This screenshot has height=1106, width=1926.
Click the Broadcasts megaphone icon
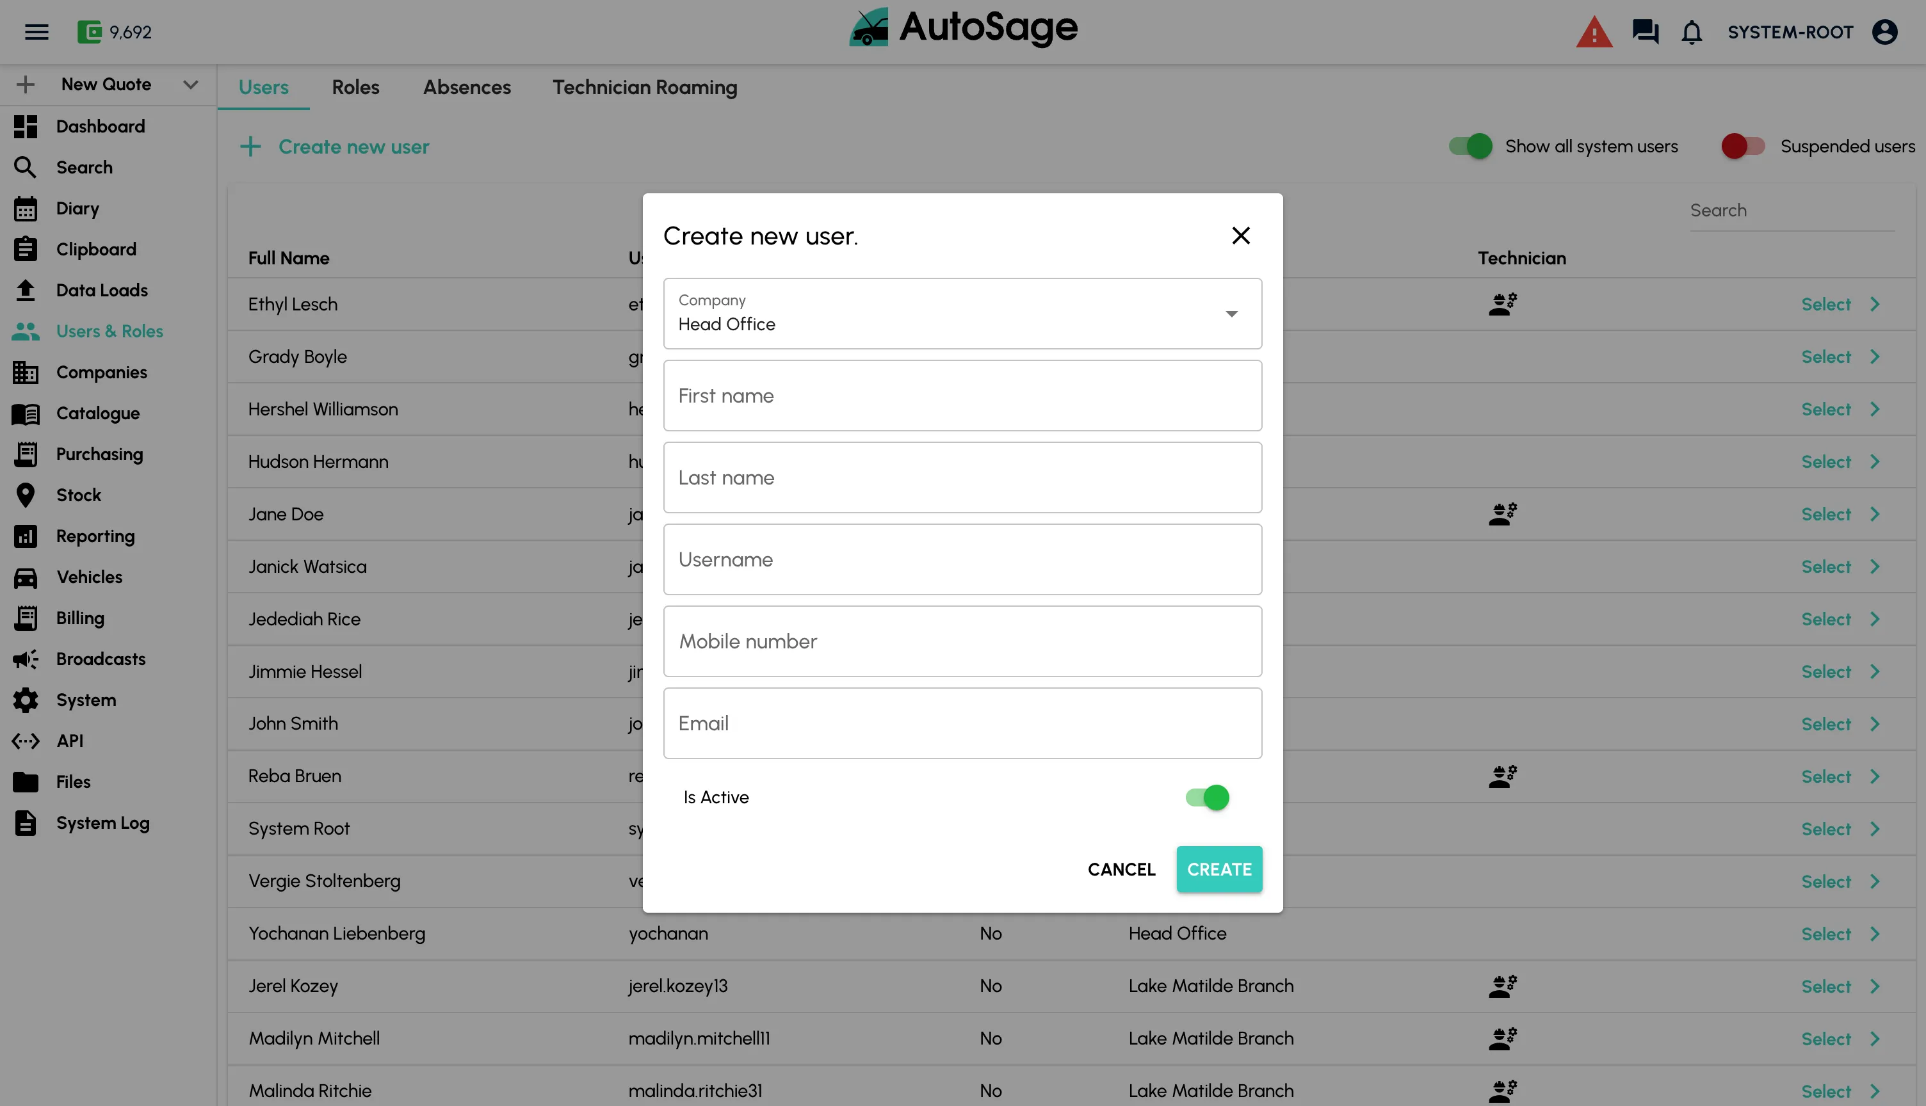25,659
